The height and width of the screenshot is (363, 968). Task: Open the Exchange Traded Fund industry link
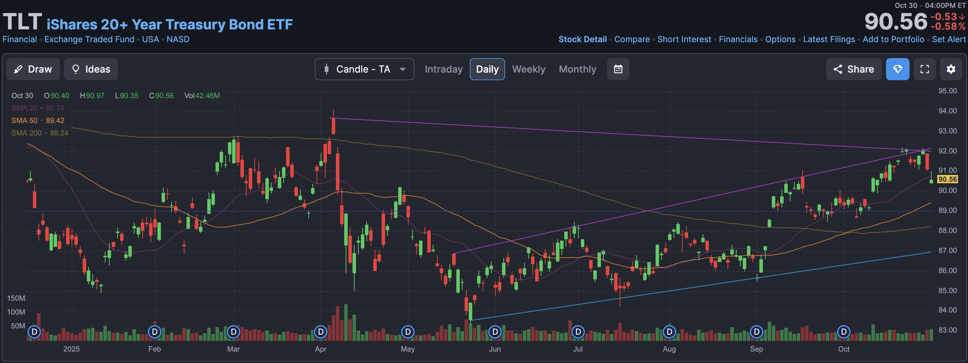click(x=89, y=39)
